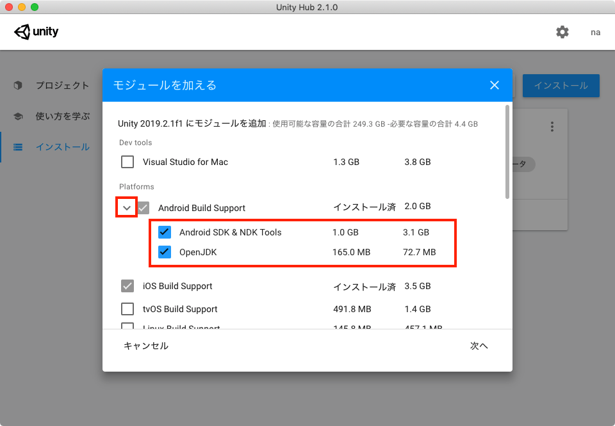Click the Installs list icon in sidebar

(x=18, y=147)
